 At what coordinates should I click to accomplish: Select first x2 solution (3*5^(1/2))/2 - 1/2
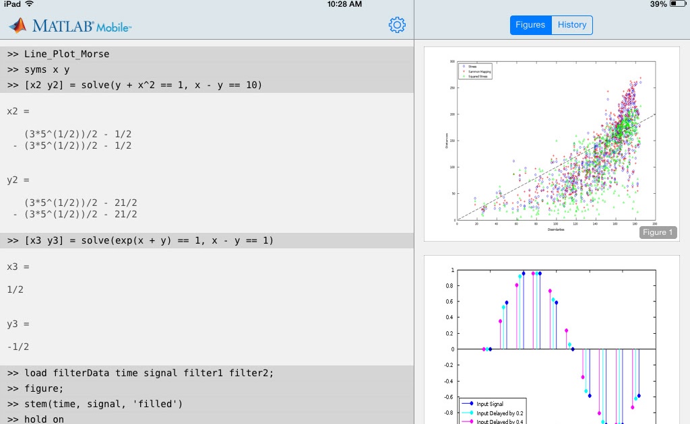[78, 134]
